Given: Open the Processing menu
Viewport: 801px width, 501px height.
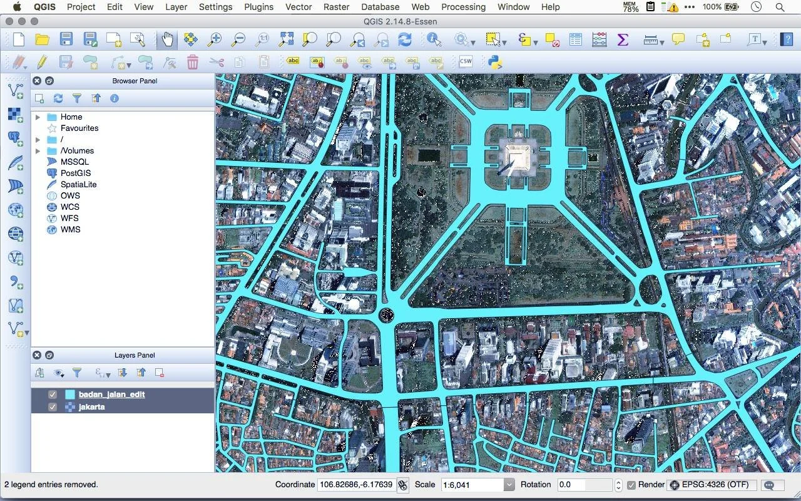Looking at the screenshot, I should click(463, 7).
